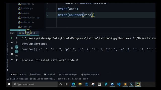Viewport: 161px width, 90px height.
Task: Open reducee.py in the project tree
Action: pos(26,22)
